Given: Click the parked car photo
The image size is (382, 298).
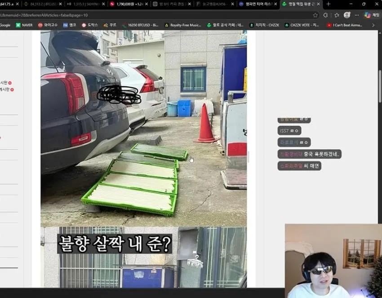Looking at the screenshot, I should [x=143, y=129].
